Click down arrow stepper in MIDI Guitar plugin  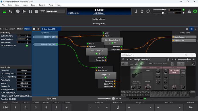point(172,65)
